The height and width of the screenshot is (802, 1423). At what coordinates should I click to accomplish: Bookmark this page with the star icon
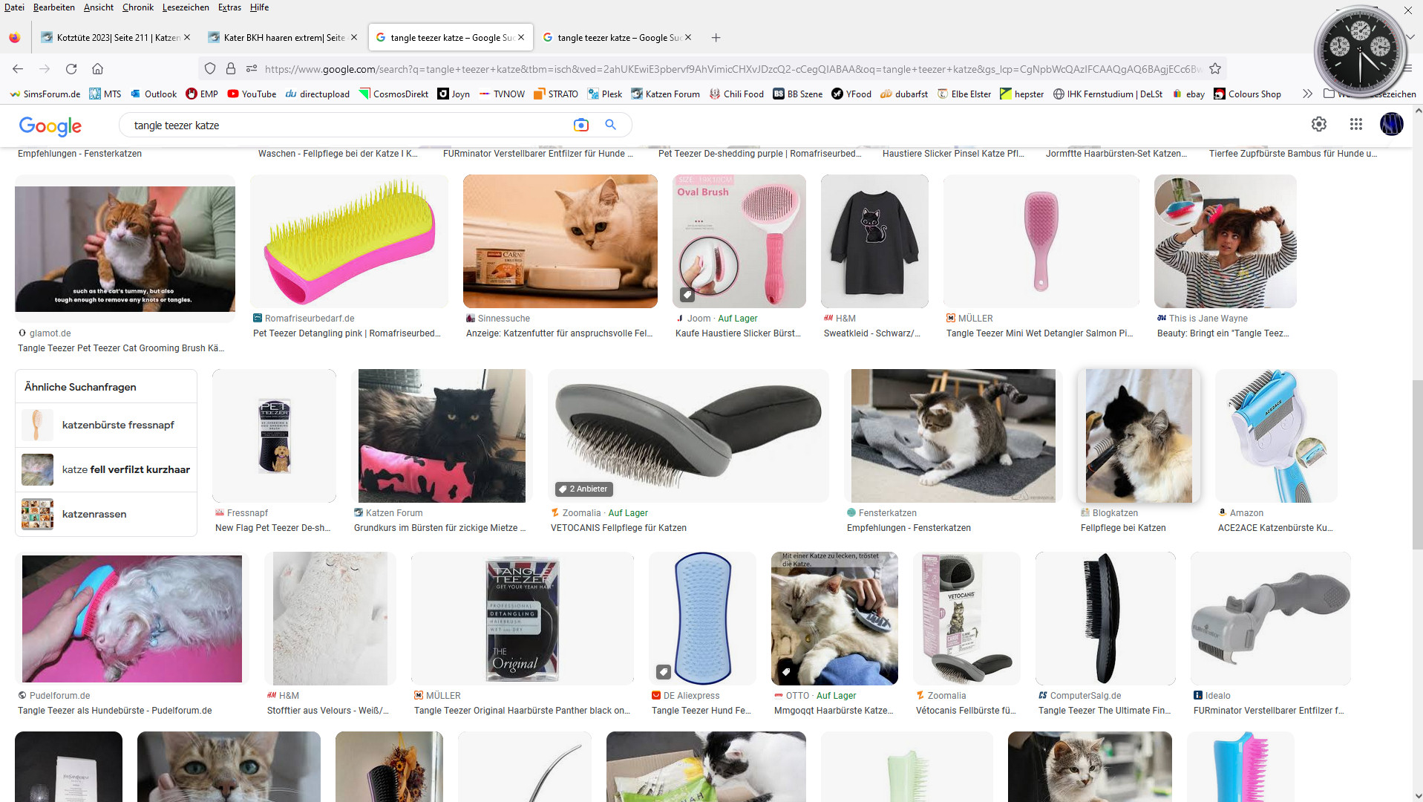(1215, 69)
